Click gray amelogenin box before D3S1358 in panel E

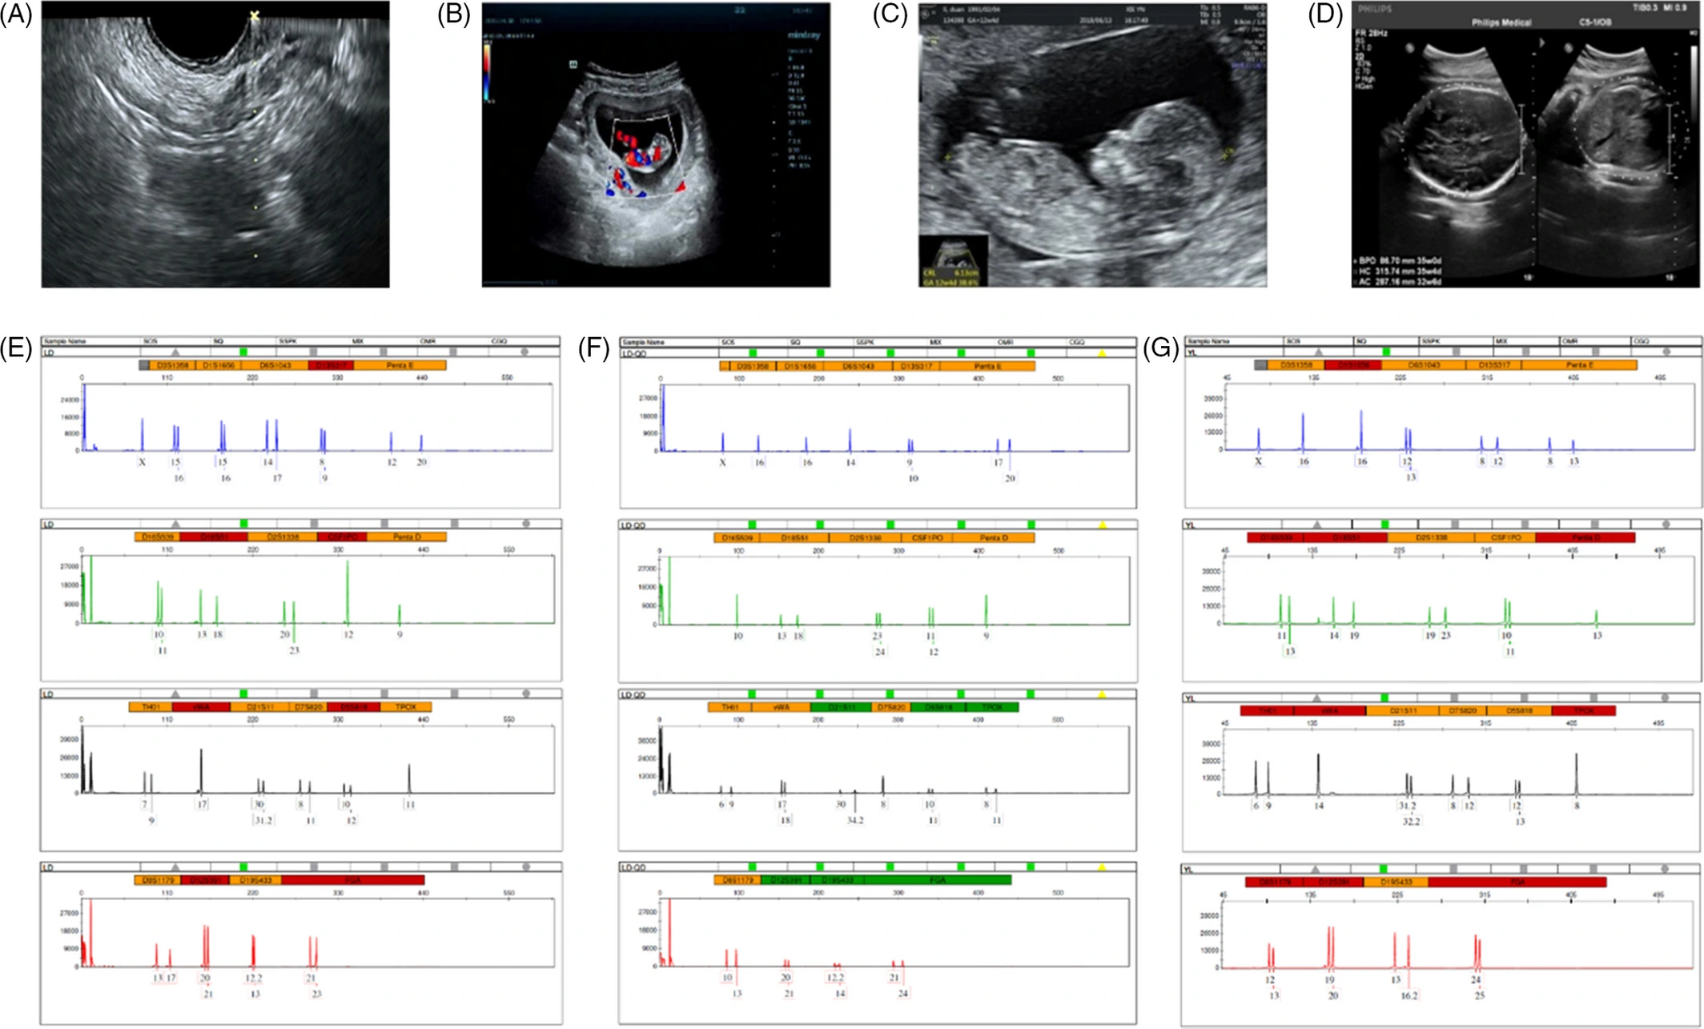coord(143,365)
